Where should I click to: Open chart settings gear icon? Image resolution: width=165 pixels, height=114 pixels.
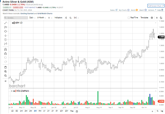coord(152,18)
